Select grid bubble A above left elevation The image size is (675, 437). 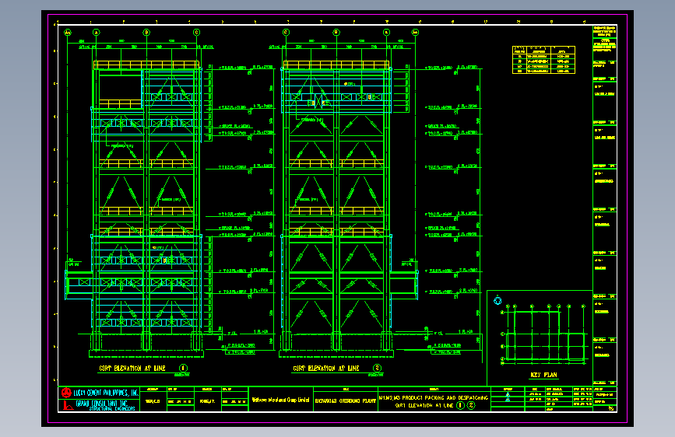pos(97,32)
